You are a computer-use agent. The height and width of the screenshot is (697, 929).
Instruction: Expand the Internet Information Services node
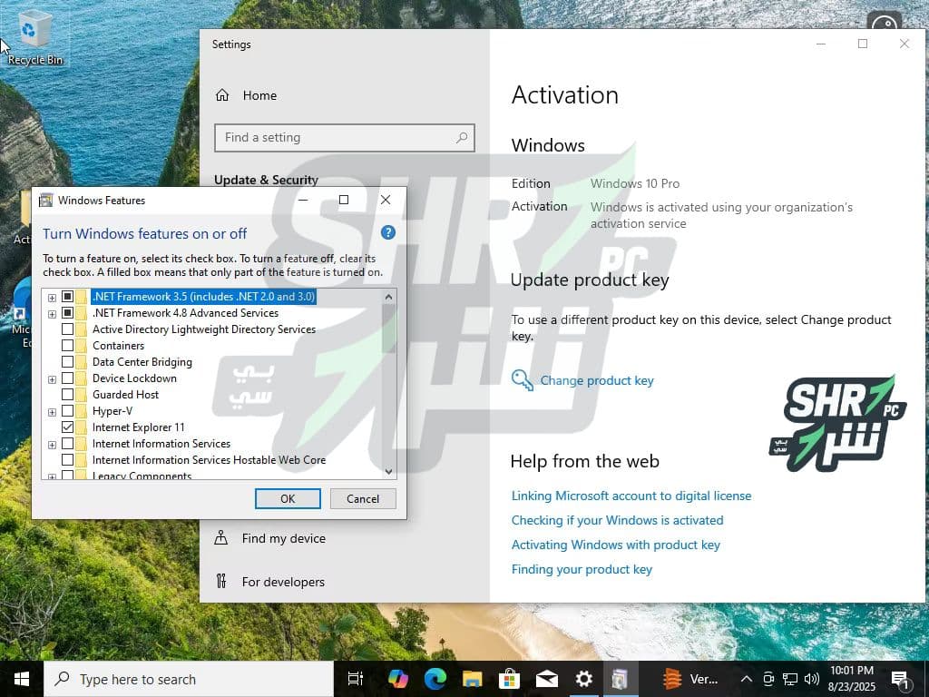[52, 445]
